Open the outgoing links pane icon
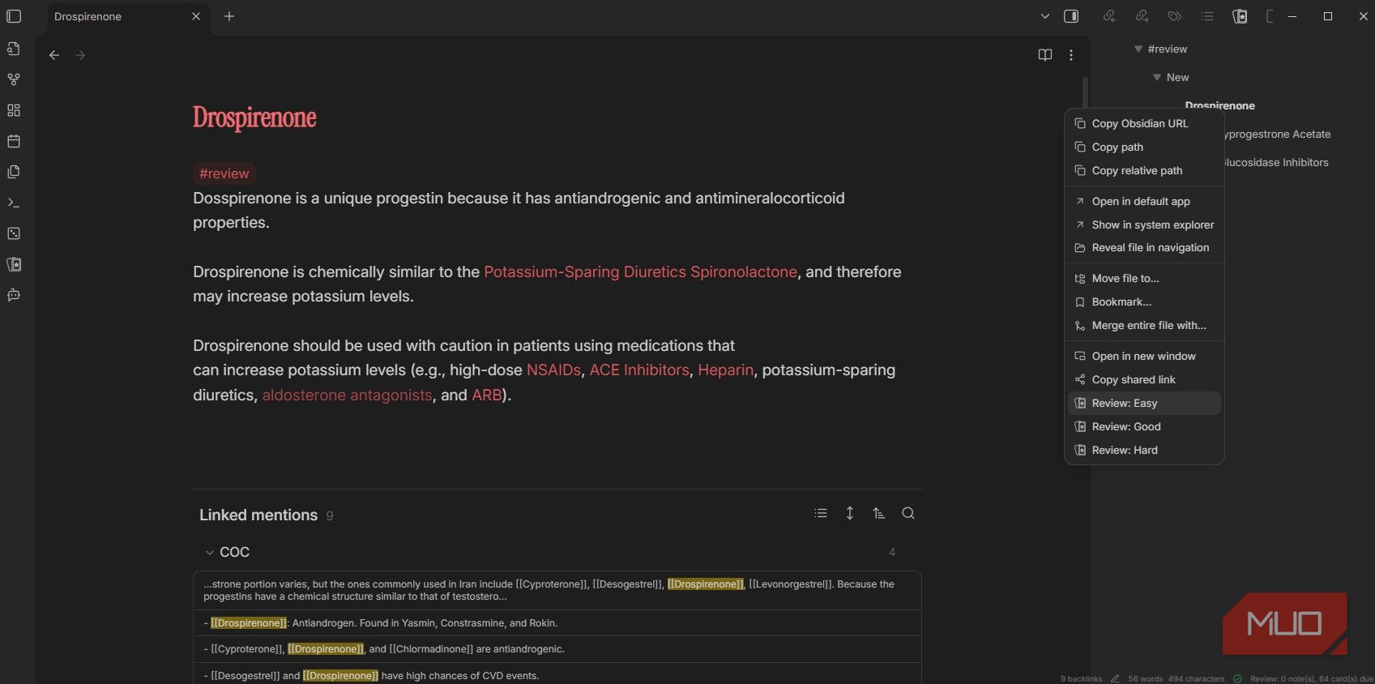Screen dimensions: 1375x684 tap(1142, 16)
